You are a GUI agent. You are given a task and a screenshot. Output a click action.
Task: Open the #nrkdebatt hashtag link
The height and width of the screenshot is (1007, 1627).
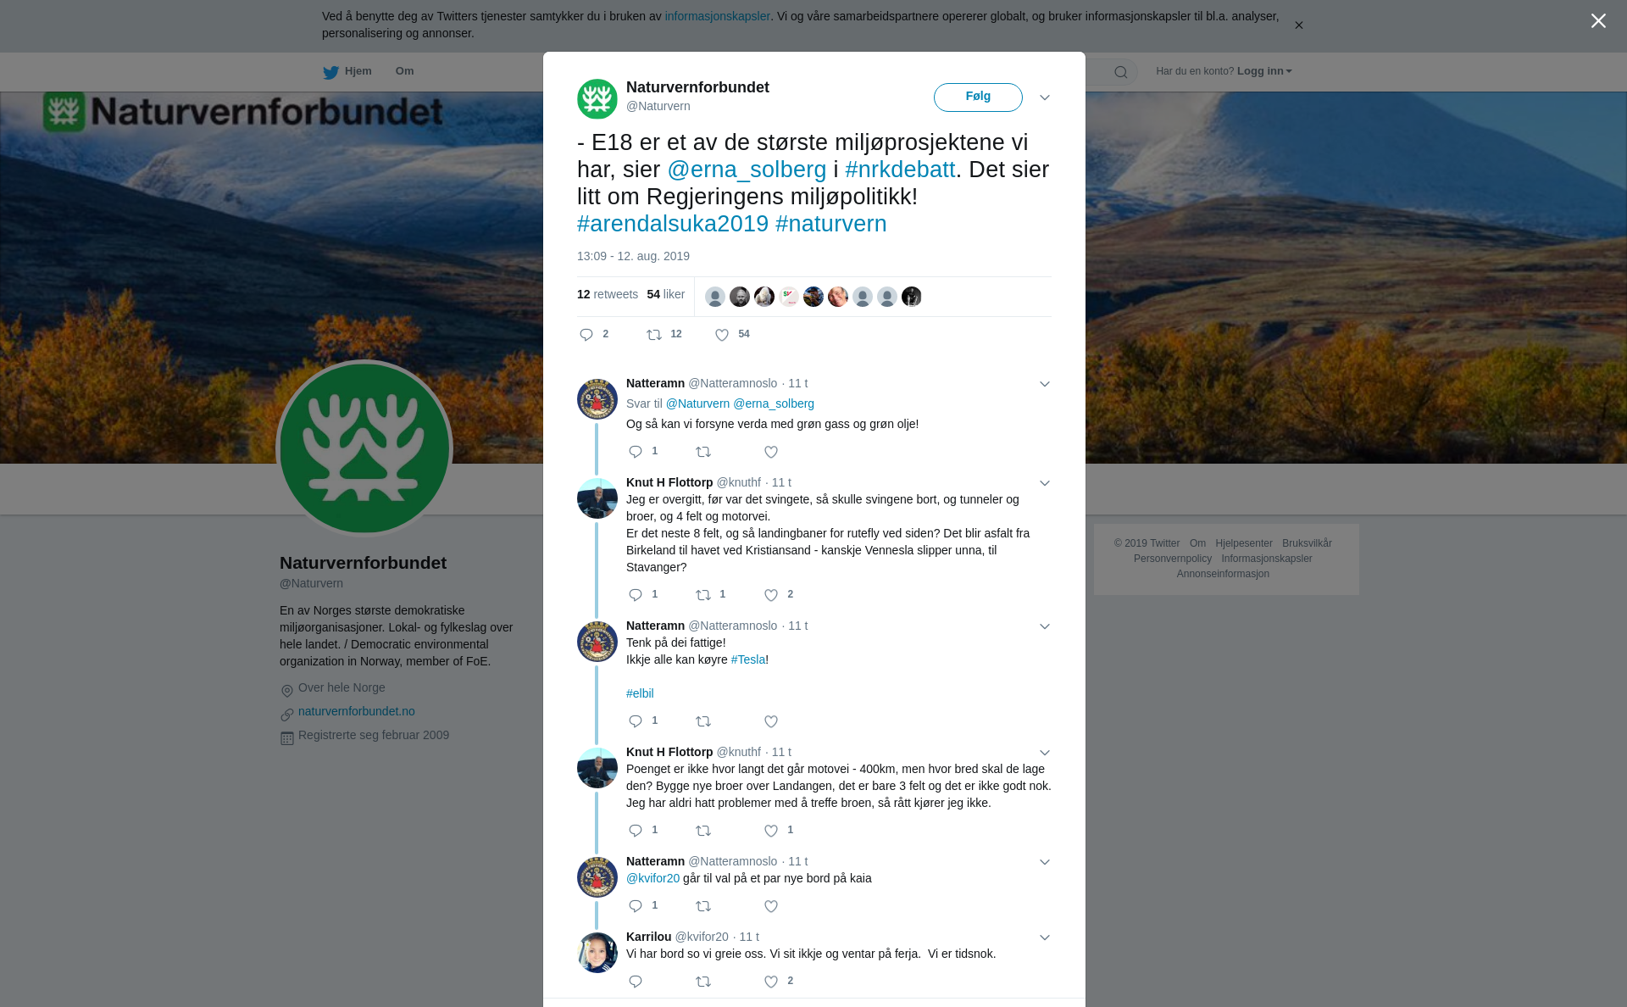point(900,170)
